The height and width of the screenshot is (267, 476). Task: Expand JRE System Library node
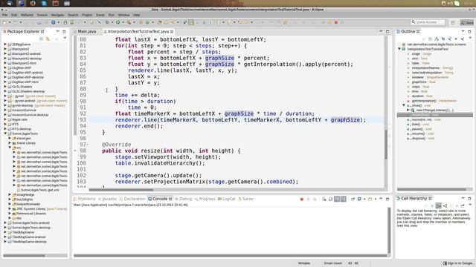point(10,208)
